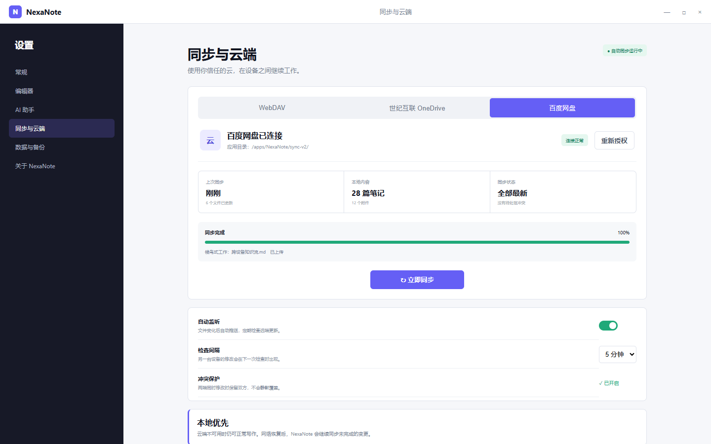Click the 立即同步 button
The height and width of the screenshot is (444, 711).
click(x=417, y=280)
